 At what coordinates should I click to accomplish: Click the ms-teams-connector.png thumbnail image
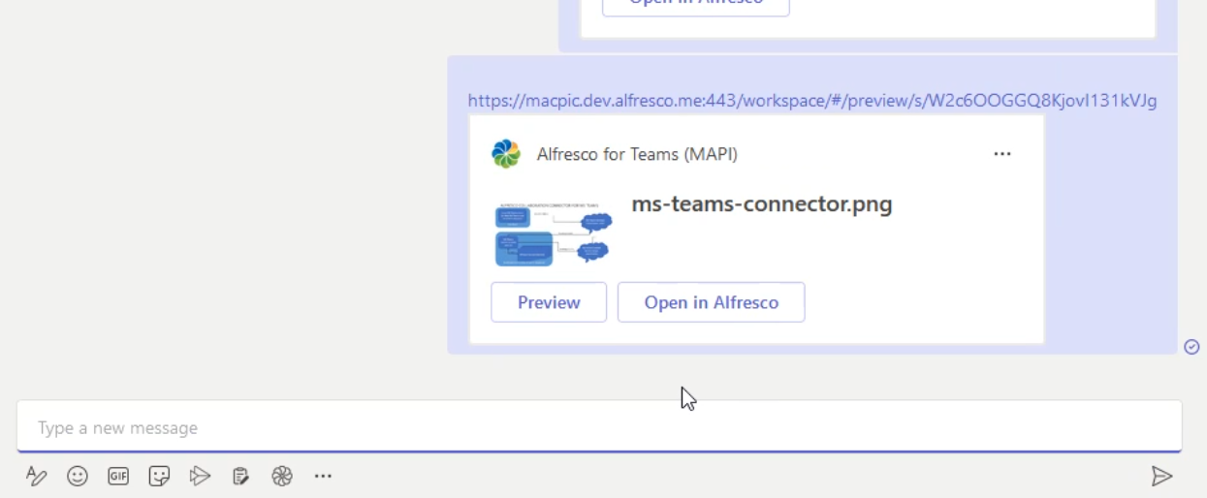[x=553, y=234]
